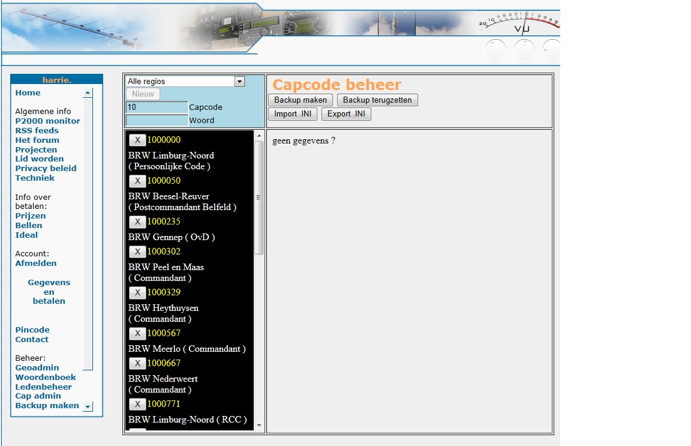This screenshot has width=691, height=446.
Task: Focus the Capcode input field
Action: coord(157,107)
